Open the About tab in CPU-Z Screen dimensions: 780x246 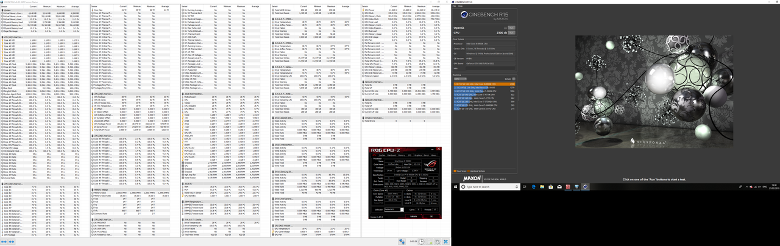[434, 155]
